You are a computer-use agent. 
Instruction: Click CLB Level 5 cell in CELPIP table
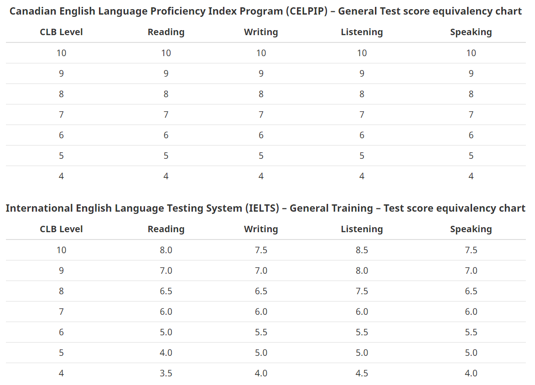[x=62, y=156]
